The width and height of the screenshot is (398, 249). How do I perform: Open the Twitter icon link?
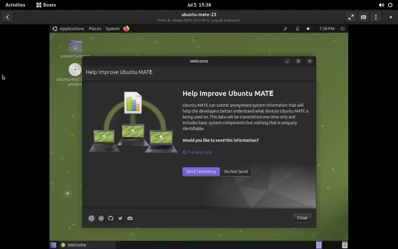[x=120, y=218]
